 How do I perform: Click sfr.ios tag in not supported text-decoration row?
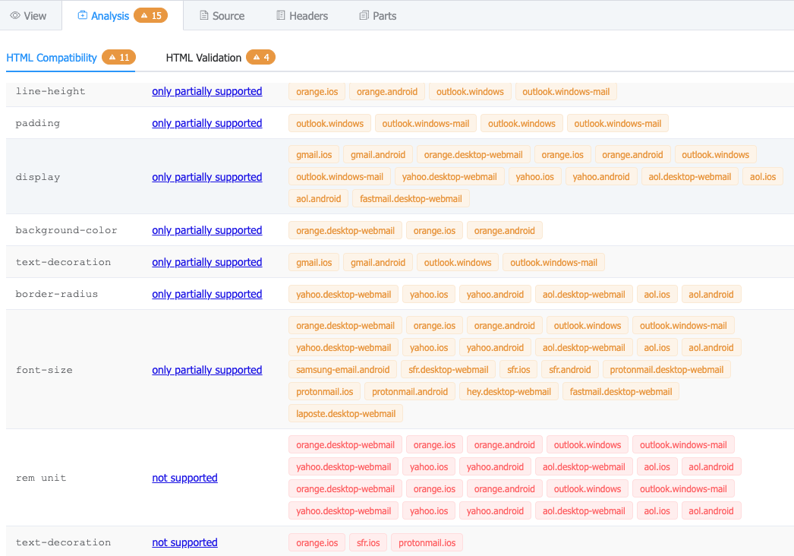point(368,543)
